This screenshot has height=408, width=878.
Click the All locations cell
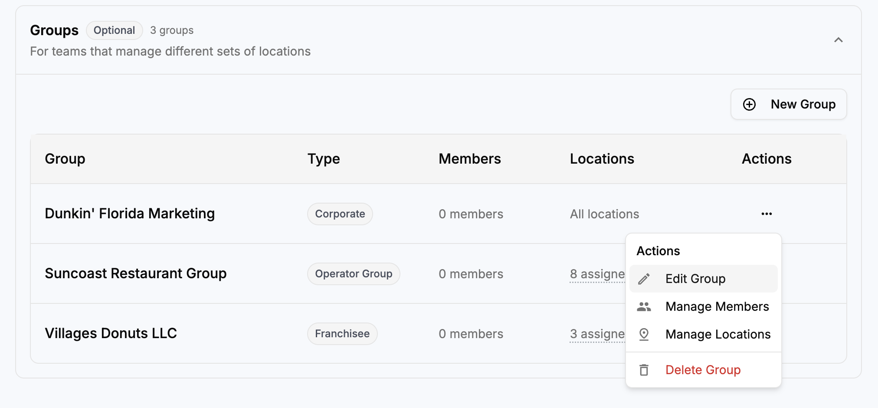[604, 214]
